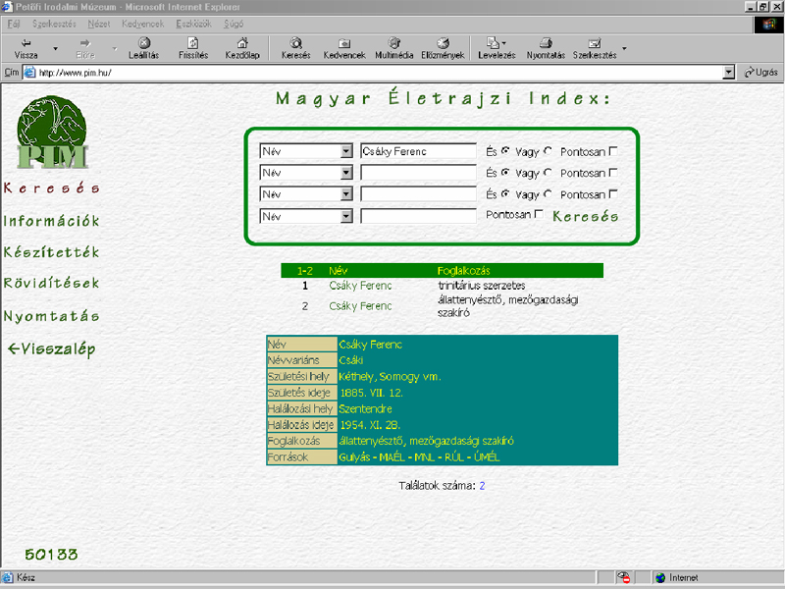
Task: Click the Visszalép back link
Action: tap(52, 349)
